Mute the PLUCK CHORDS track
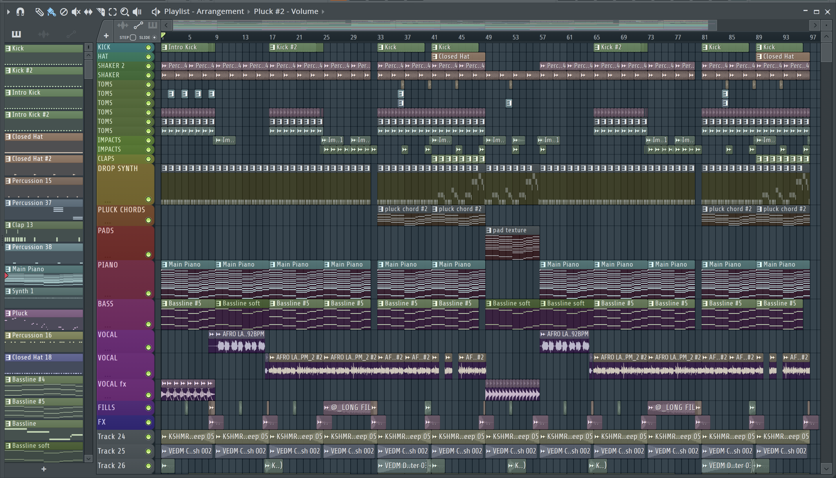Viewport: 836px width, 478px height. [x=148, y=220]
